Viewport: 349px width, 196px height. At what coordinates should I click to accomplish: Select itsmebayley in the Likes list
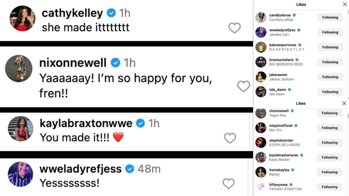(x=279, y=170)
